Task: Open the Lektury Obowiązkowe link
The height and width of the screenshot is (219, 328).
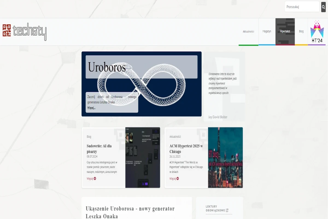Action: pyautogui.click(x=215, y=209)
